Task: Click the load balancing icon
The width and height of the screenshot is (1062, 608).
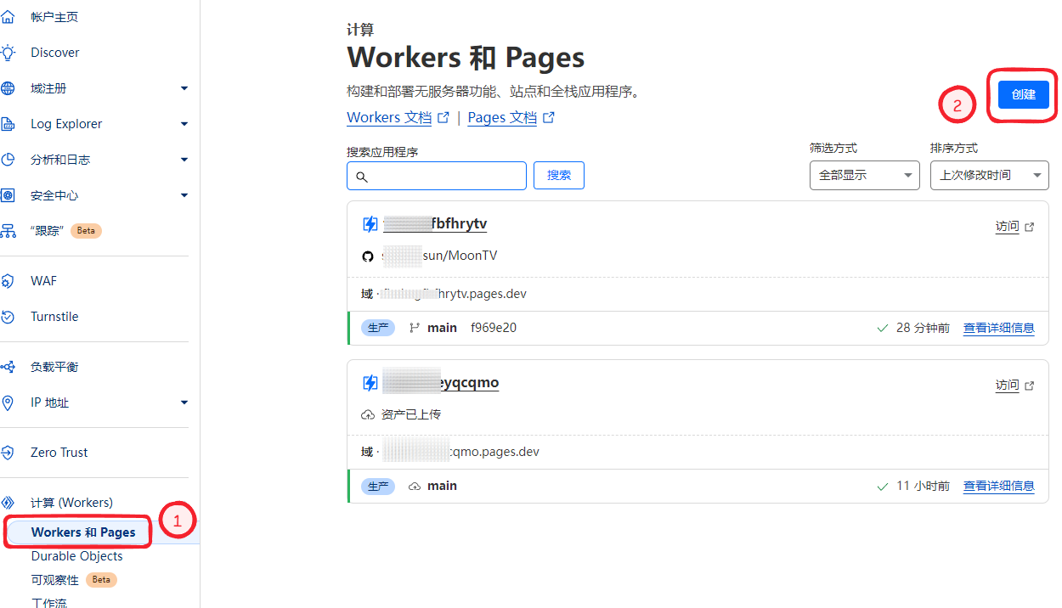Action: pos(8,367)
